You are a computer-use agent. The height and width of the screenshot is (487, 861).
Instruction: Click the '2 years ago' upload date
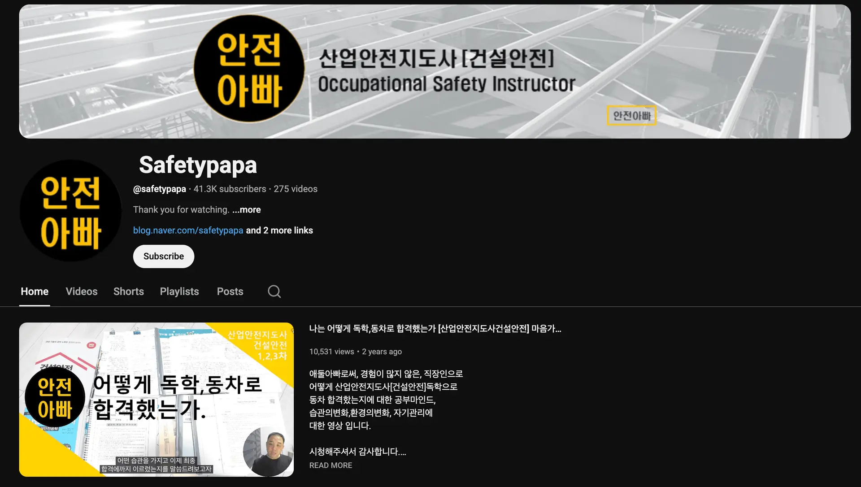coord(382,352)
